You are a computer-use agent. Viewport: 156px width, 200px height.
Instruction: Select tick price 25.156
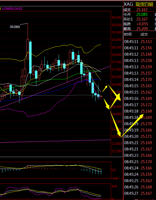click(x=146, y=48)
